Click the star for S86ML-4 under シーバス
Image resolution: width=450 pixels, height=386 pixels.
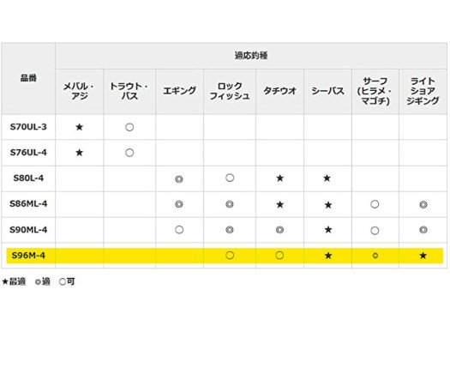click(328, 205)
